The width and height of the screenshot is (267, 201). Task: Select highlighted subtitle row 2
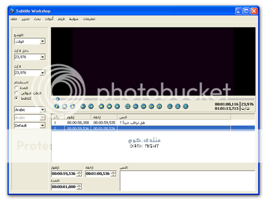click(x=153, y=128)
